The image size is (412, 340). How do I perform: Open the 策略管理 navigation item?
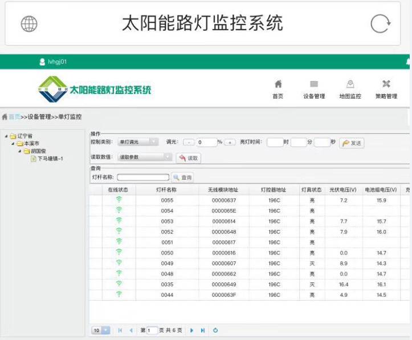click(386, 90)
